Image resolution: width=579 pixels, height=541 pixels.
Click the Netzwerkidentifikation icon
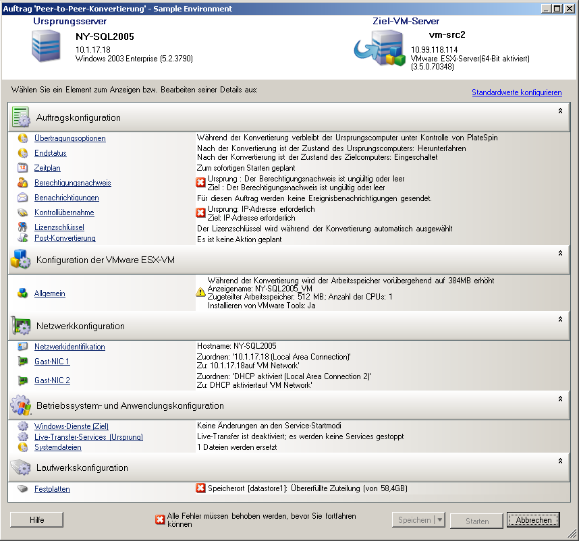point(22,347)
